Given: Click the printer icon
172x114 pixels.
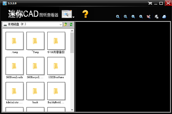Looking at the screenshot, I should 164,17.
